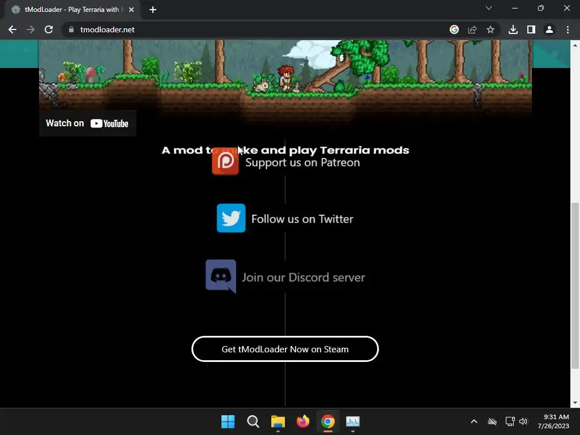Click the page vertical scrollbar thumb
The image size is (580, 435).
[575, 285]
